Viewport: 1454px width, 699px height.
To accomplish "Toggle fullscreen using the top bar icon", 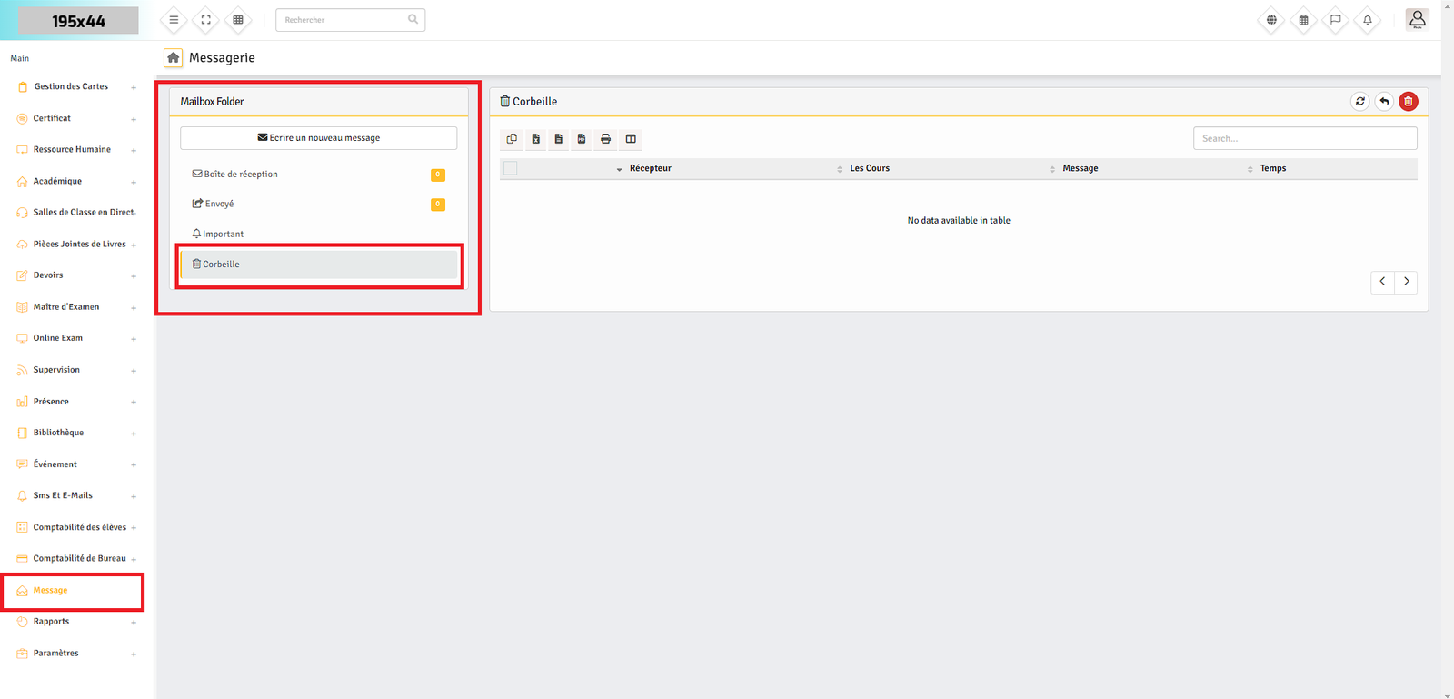I will click(x=205, y=20).
